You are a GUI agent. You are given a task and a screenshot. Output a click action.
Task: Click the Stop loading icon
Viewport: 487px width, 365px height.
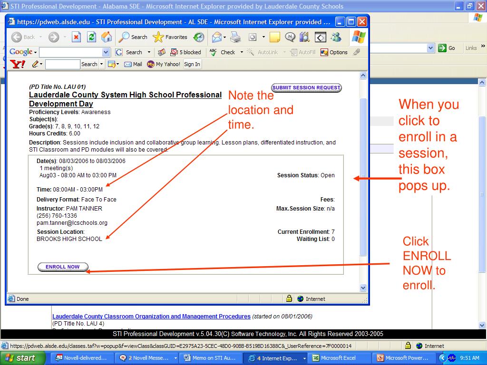76,37
